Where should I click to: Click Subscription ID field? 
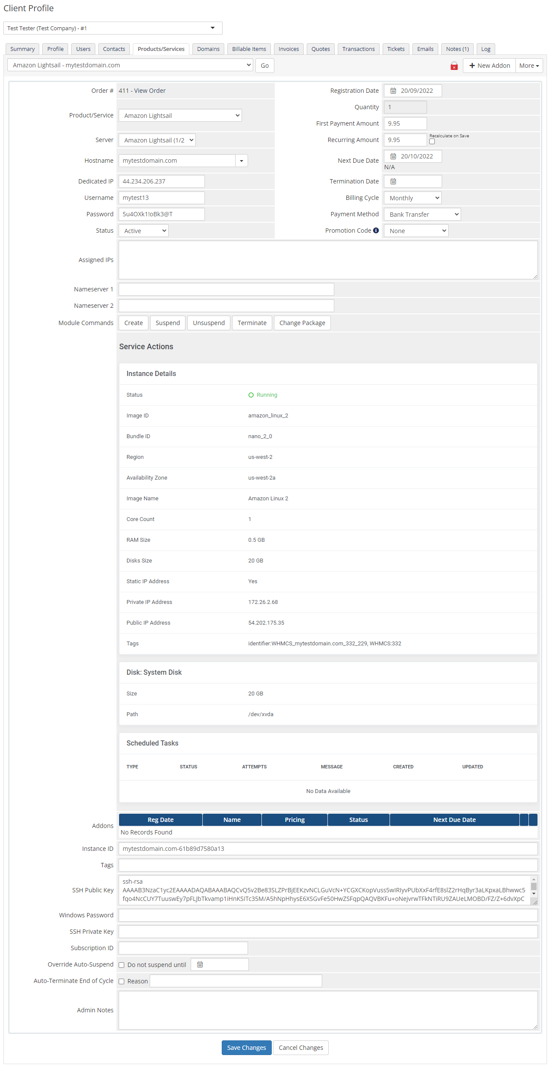click(x=183, y=948)
